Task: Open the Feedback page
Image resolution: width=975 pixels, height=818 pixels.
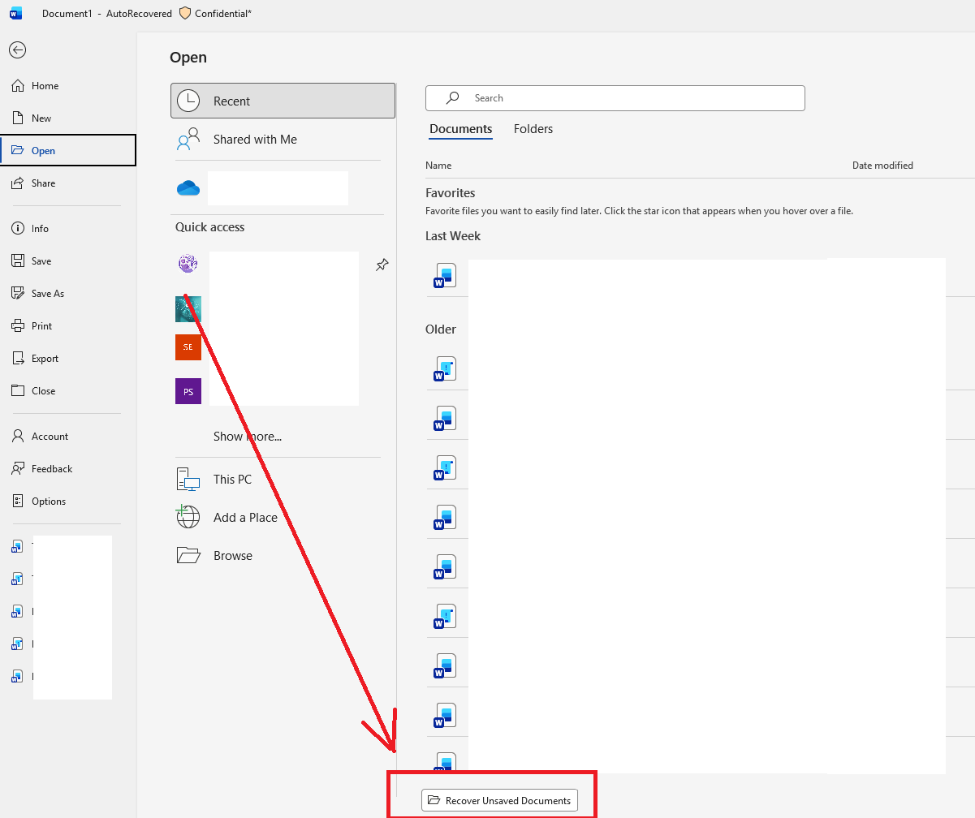Action: [x=68, y=469]
